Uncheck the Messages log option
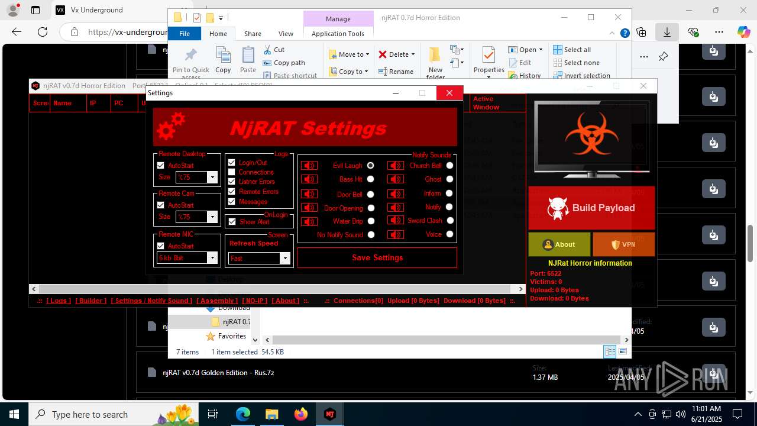This screenshot has height=426, width=757. coord(232,201)
